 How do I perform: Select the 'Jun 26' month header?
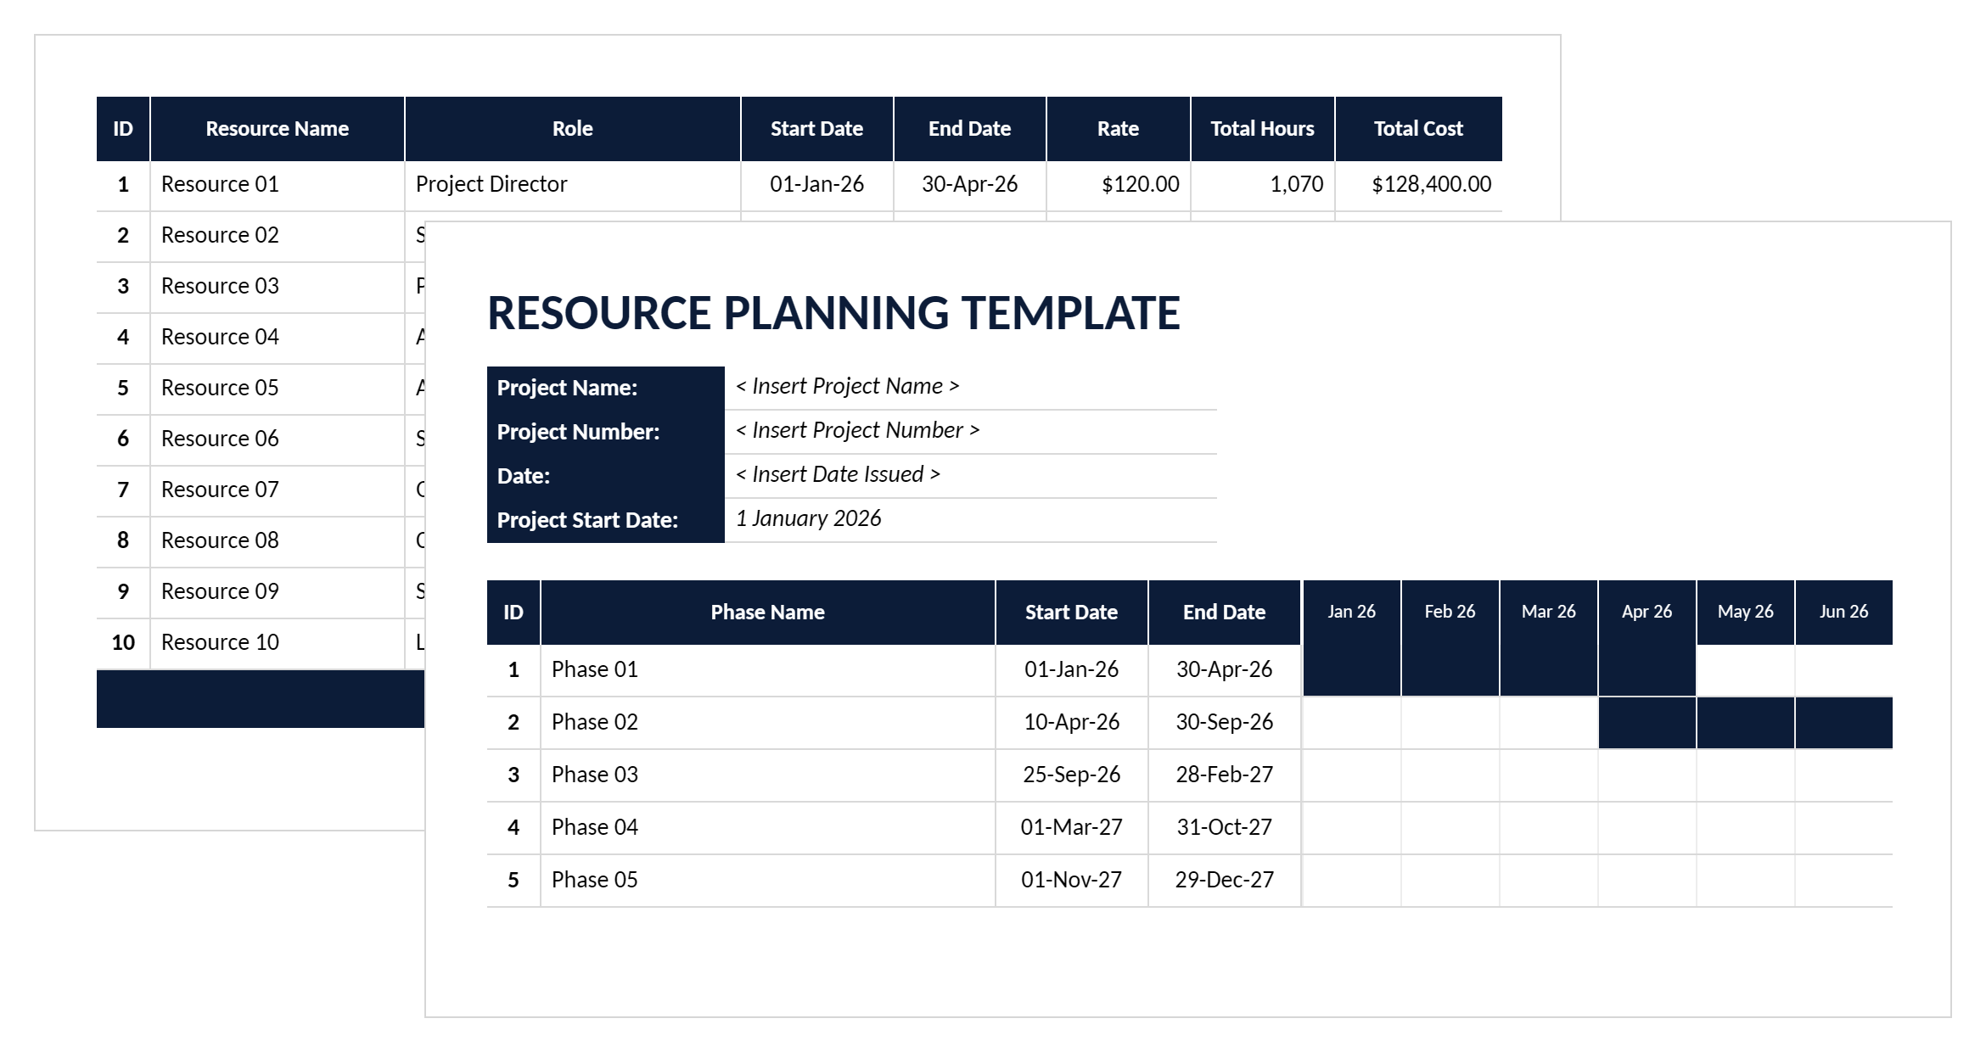pos(1843,612)
